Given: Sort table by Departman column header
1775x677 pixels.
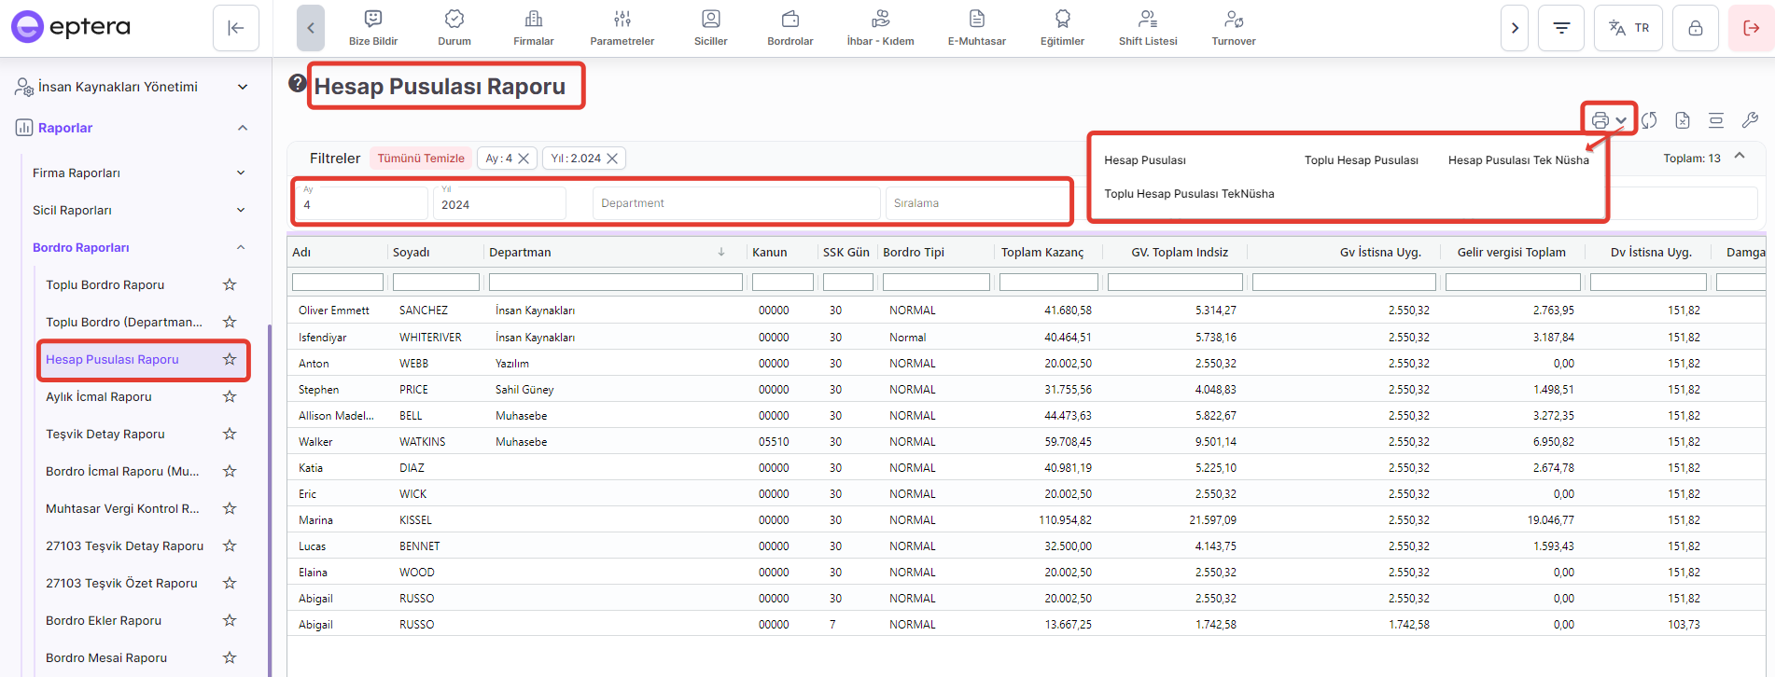Looking at the screenshot, I should [520, 253].
